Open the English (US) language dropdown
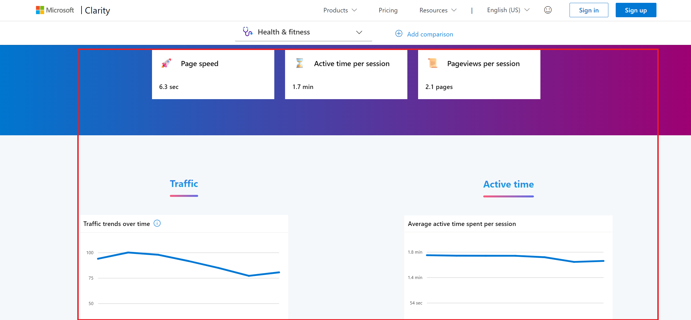The width and height of the screenshot is (691, 320). [x=508, y=10]
